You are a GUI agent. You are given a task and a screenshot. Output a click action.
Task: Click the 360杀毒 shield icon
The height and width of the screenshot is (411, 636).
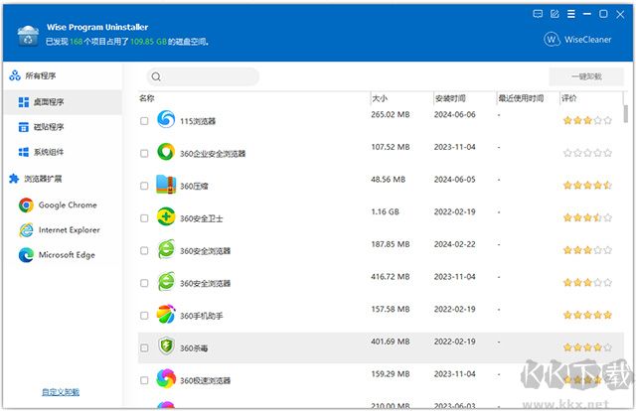coord(166,346)
